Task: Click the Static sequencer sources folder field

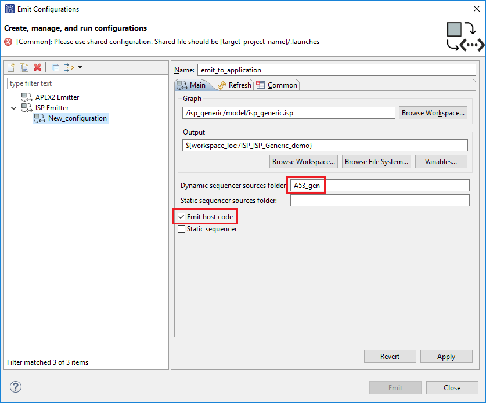Action: [380, 201]
